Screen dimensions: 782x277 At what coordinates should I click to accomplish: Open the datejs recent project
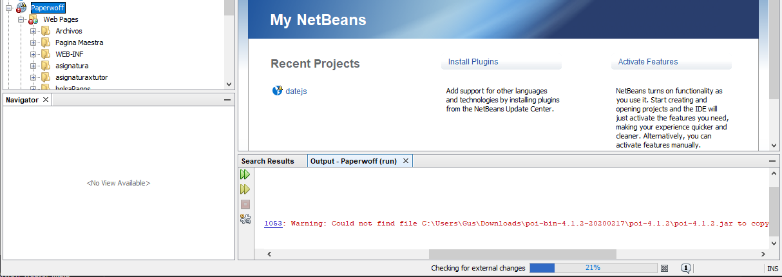coord(296,91)
